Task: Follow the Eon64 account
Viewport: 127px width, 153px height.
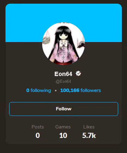Action: pyautogui.click(x=64, y=109)
